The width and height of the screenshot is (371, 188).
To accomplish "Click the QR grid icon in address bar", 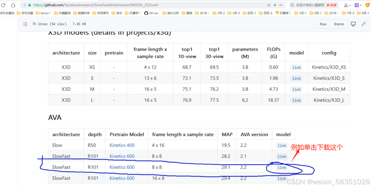I will click(269, 5).
